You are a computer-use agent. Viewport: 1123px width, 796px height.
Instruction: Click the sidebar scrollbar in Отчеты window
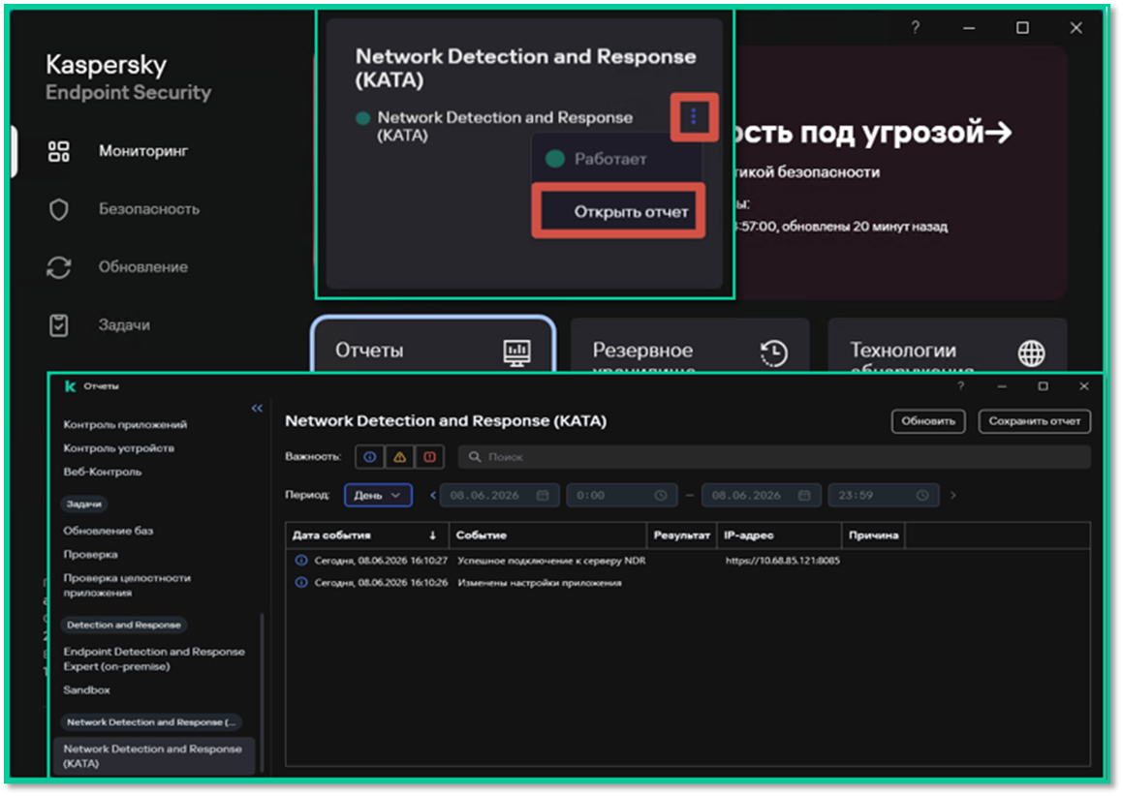tap(262, 691)
